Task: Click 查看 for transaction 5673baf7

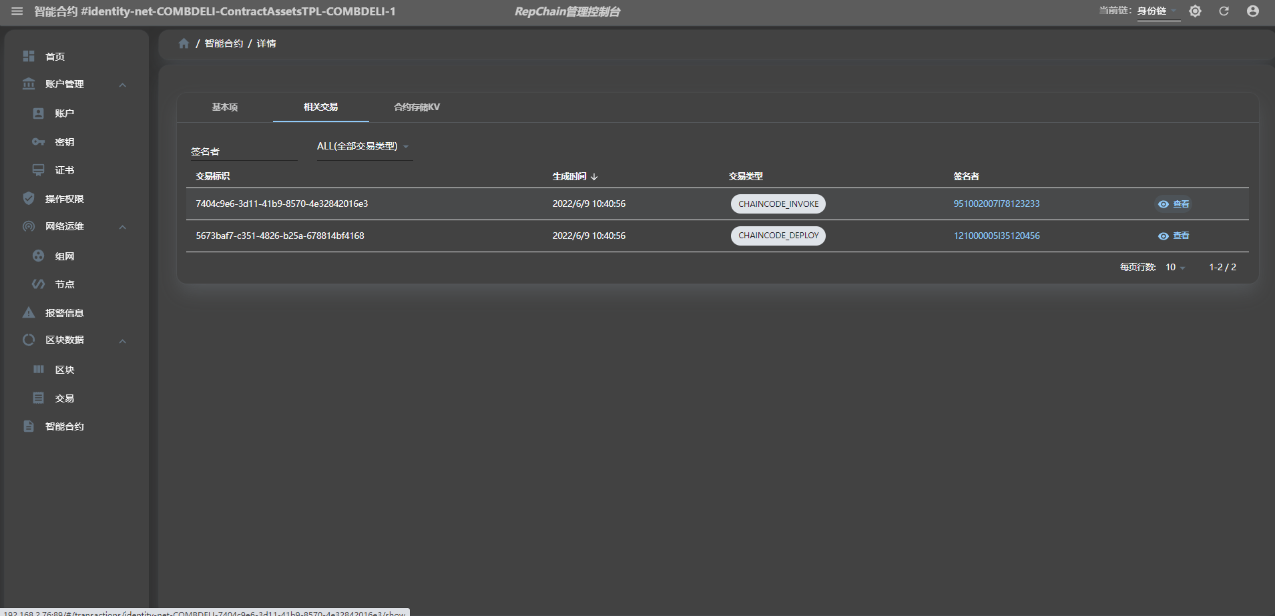Action: pyautogui.click(x=1174, y=236)
